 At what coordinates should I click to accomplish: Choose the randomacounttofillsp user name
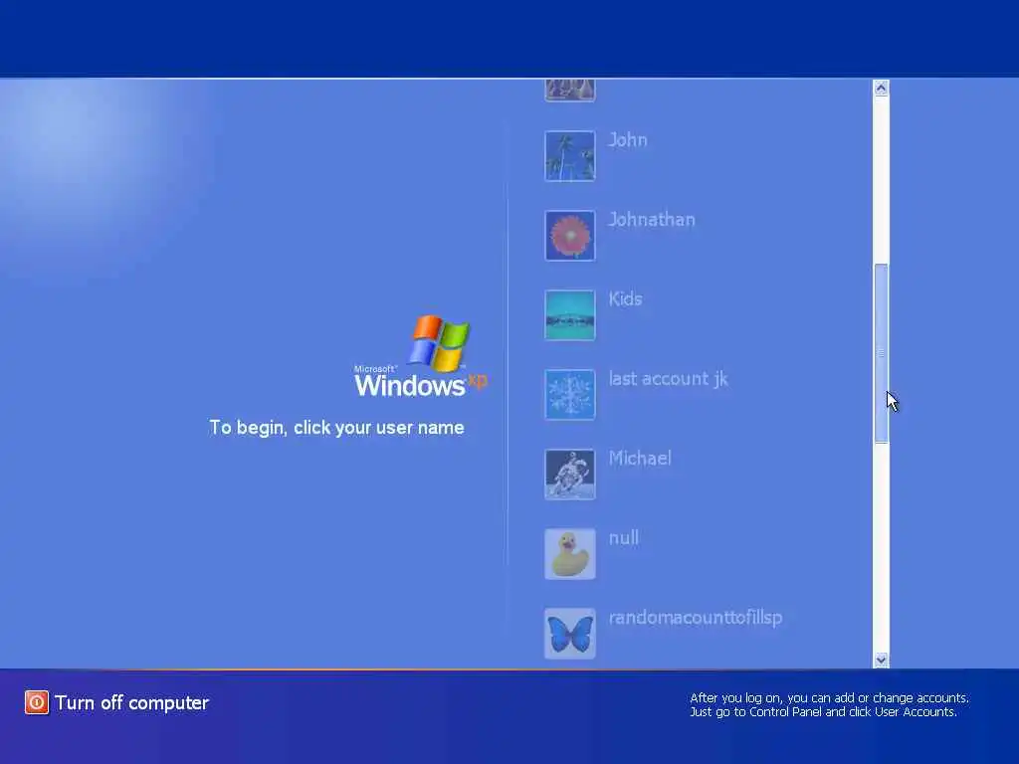(696, 618)
